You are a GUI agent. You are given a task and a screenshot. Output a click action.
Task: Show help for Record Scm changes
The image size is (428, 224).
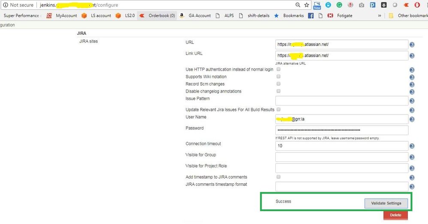[412, 84]
